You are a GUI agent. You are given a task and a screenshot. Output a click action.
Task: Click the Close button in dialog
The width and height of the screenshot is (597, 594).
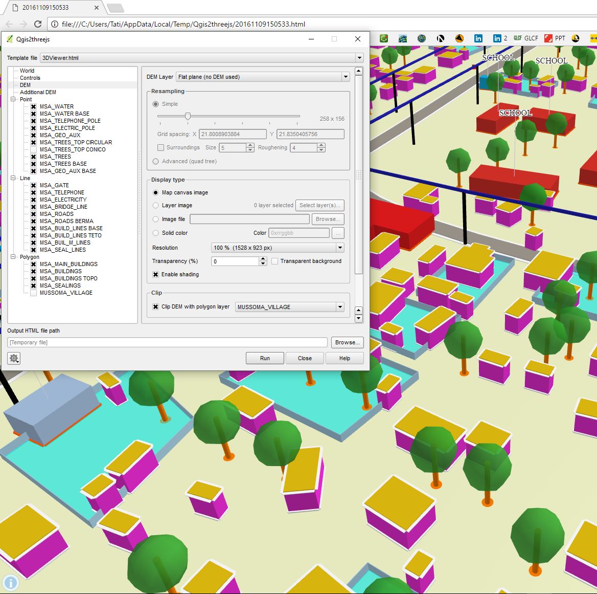pos(305,358)
